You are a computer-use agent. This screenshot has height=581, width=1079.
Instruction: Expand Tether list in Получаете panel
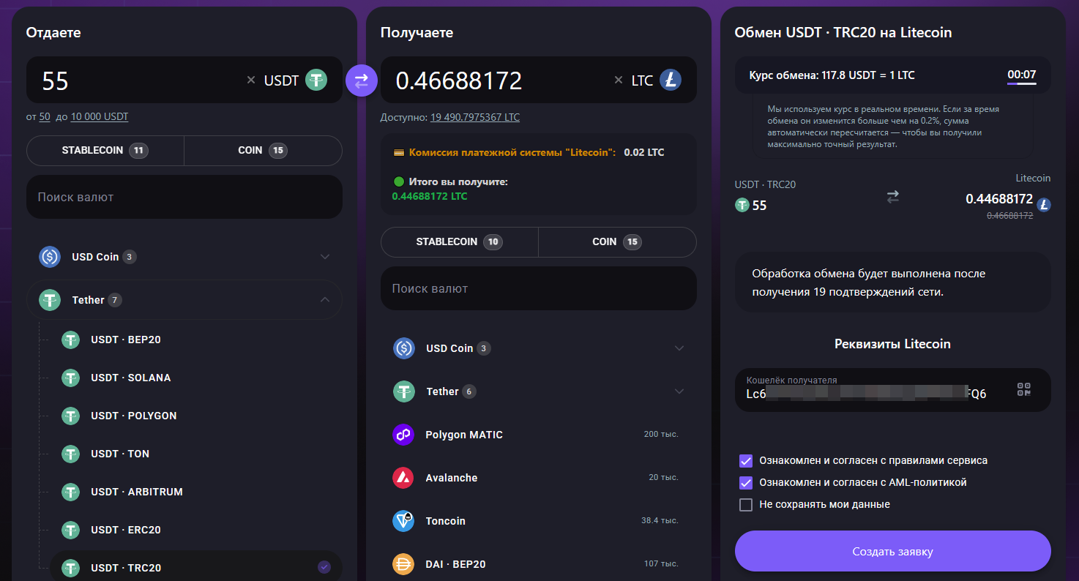click(679, 391)
